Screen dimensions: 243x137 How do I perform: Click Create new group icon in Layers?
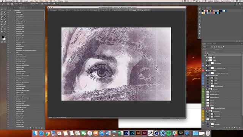pos(235,128)
